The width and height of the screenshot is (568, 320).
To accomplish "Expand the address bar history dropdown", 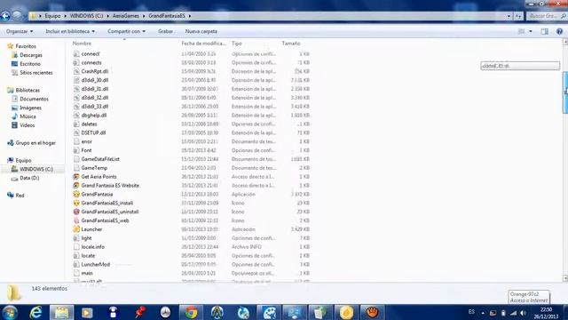I will point(509,16).
